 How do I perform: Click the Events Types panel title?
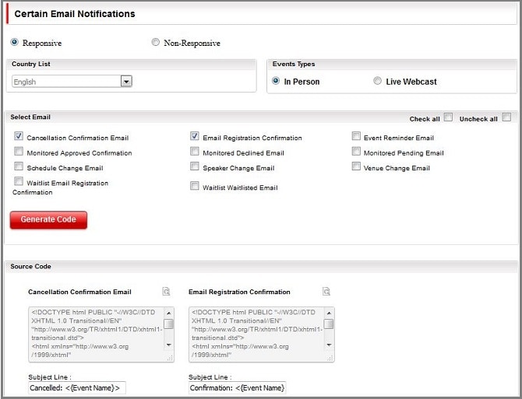pyautogui.click(x=294, y=64)
